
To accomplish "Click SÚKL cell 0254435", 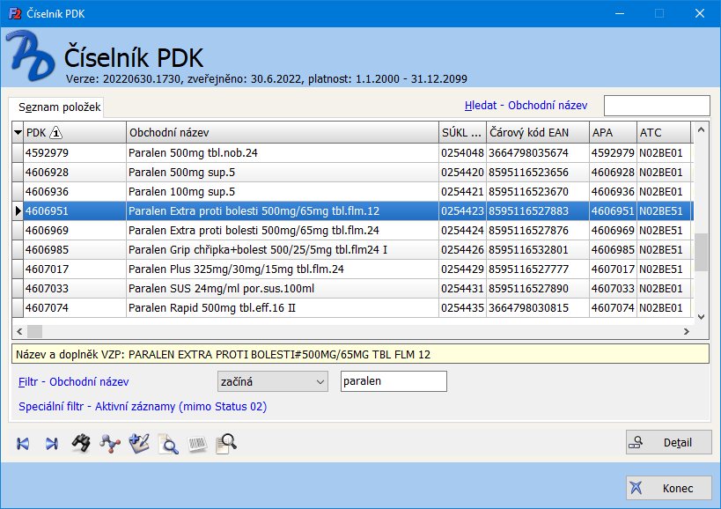I will 462,307.
